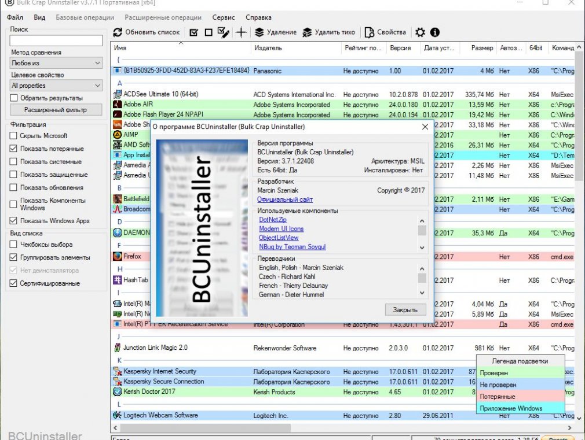Screen dimensions: 585x440
Task: Open settings gear icon in toolbar
Action: tap(420, 32)
